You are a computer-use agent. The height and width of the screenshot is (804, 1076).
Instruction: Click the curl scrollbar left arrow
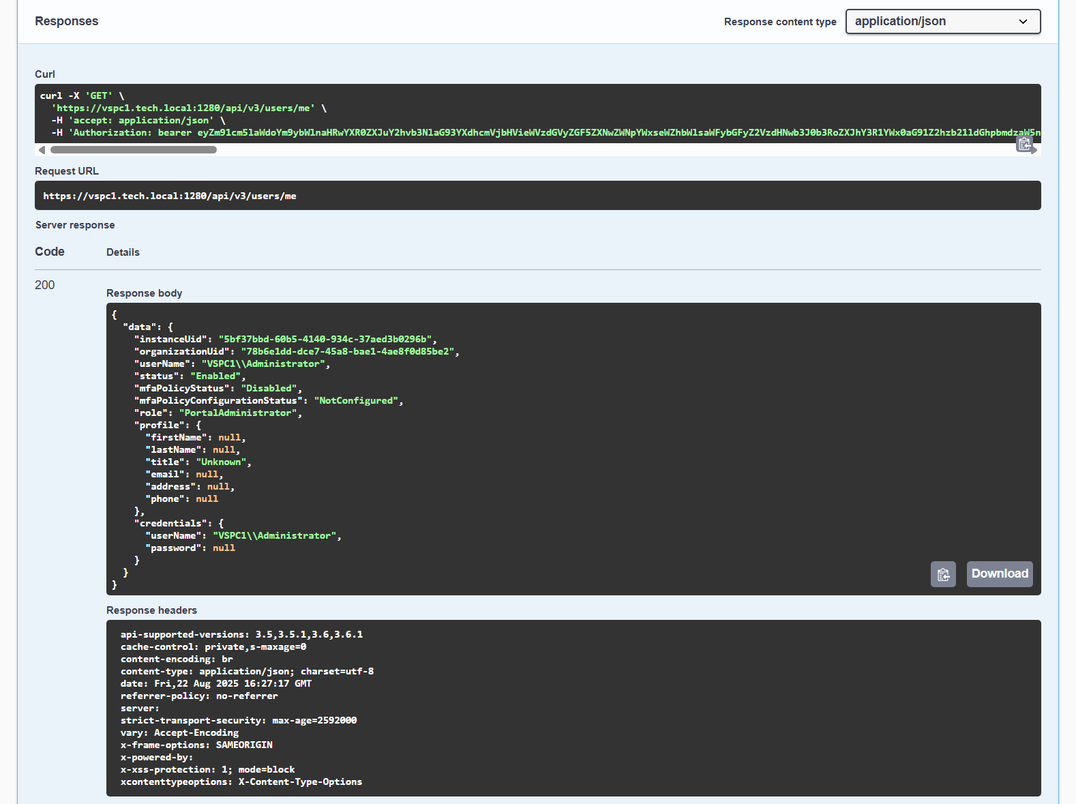click(42, 150)
